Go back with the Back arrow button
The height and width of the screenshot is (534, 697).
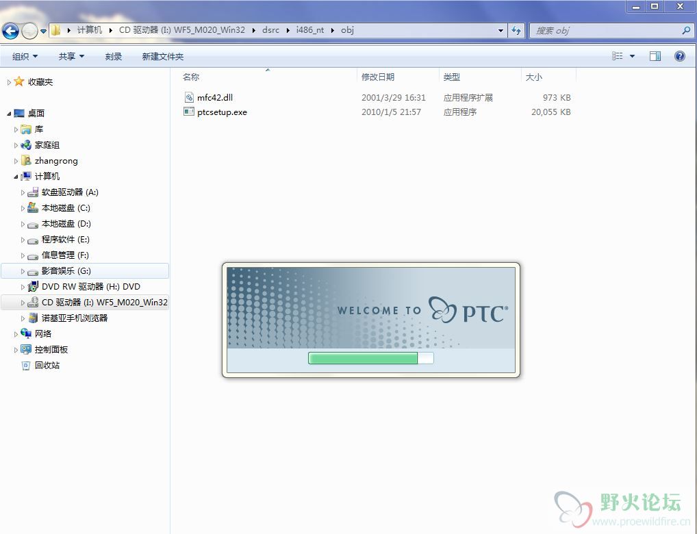11,31
